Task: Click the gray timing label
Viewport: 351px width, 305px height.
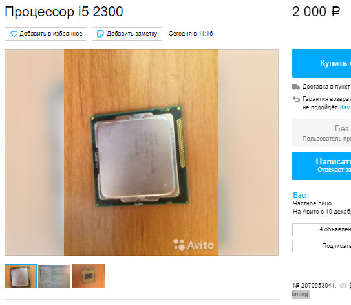Action: (301, 294)
